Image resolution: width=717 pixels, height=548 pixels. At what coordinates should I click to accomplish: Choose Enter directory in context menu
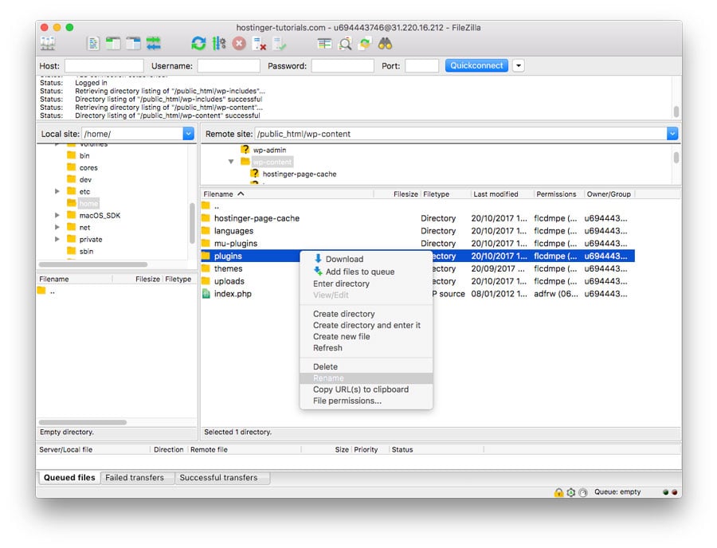pyautogui.click(x=366, y=284)
